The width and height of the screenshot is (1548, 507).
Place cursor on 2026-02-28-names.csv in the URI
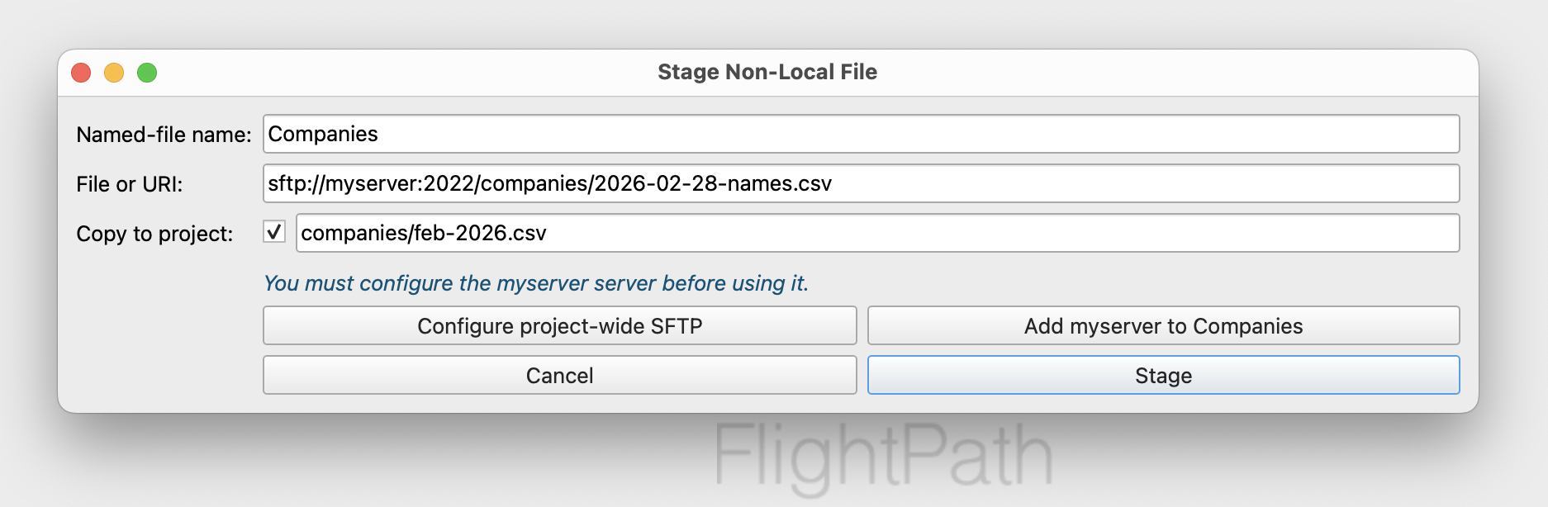click(713, 183)
